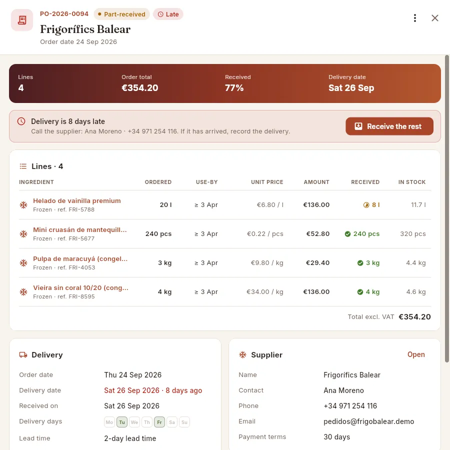Image resolution: width=450 pixels, height=450 pixels.
Task: Click the vertical scrollbar thumb
Action: click(447, 208)
